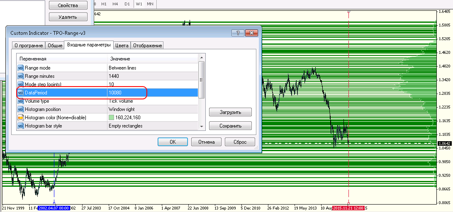Viewport: 453px width, 212px height.
Task: Click the Range minutes variable icon
Action: [20, 76]
